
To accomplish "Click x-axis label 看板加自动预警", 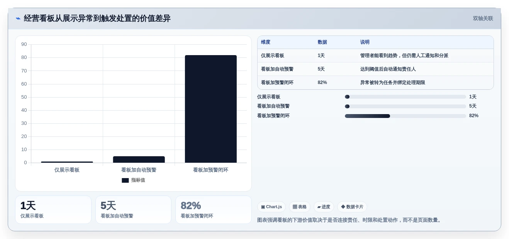I will click(x=139, y=170).
